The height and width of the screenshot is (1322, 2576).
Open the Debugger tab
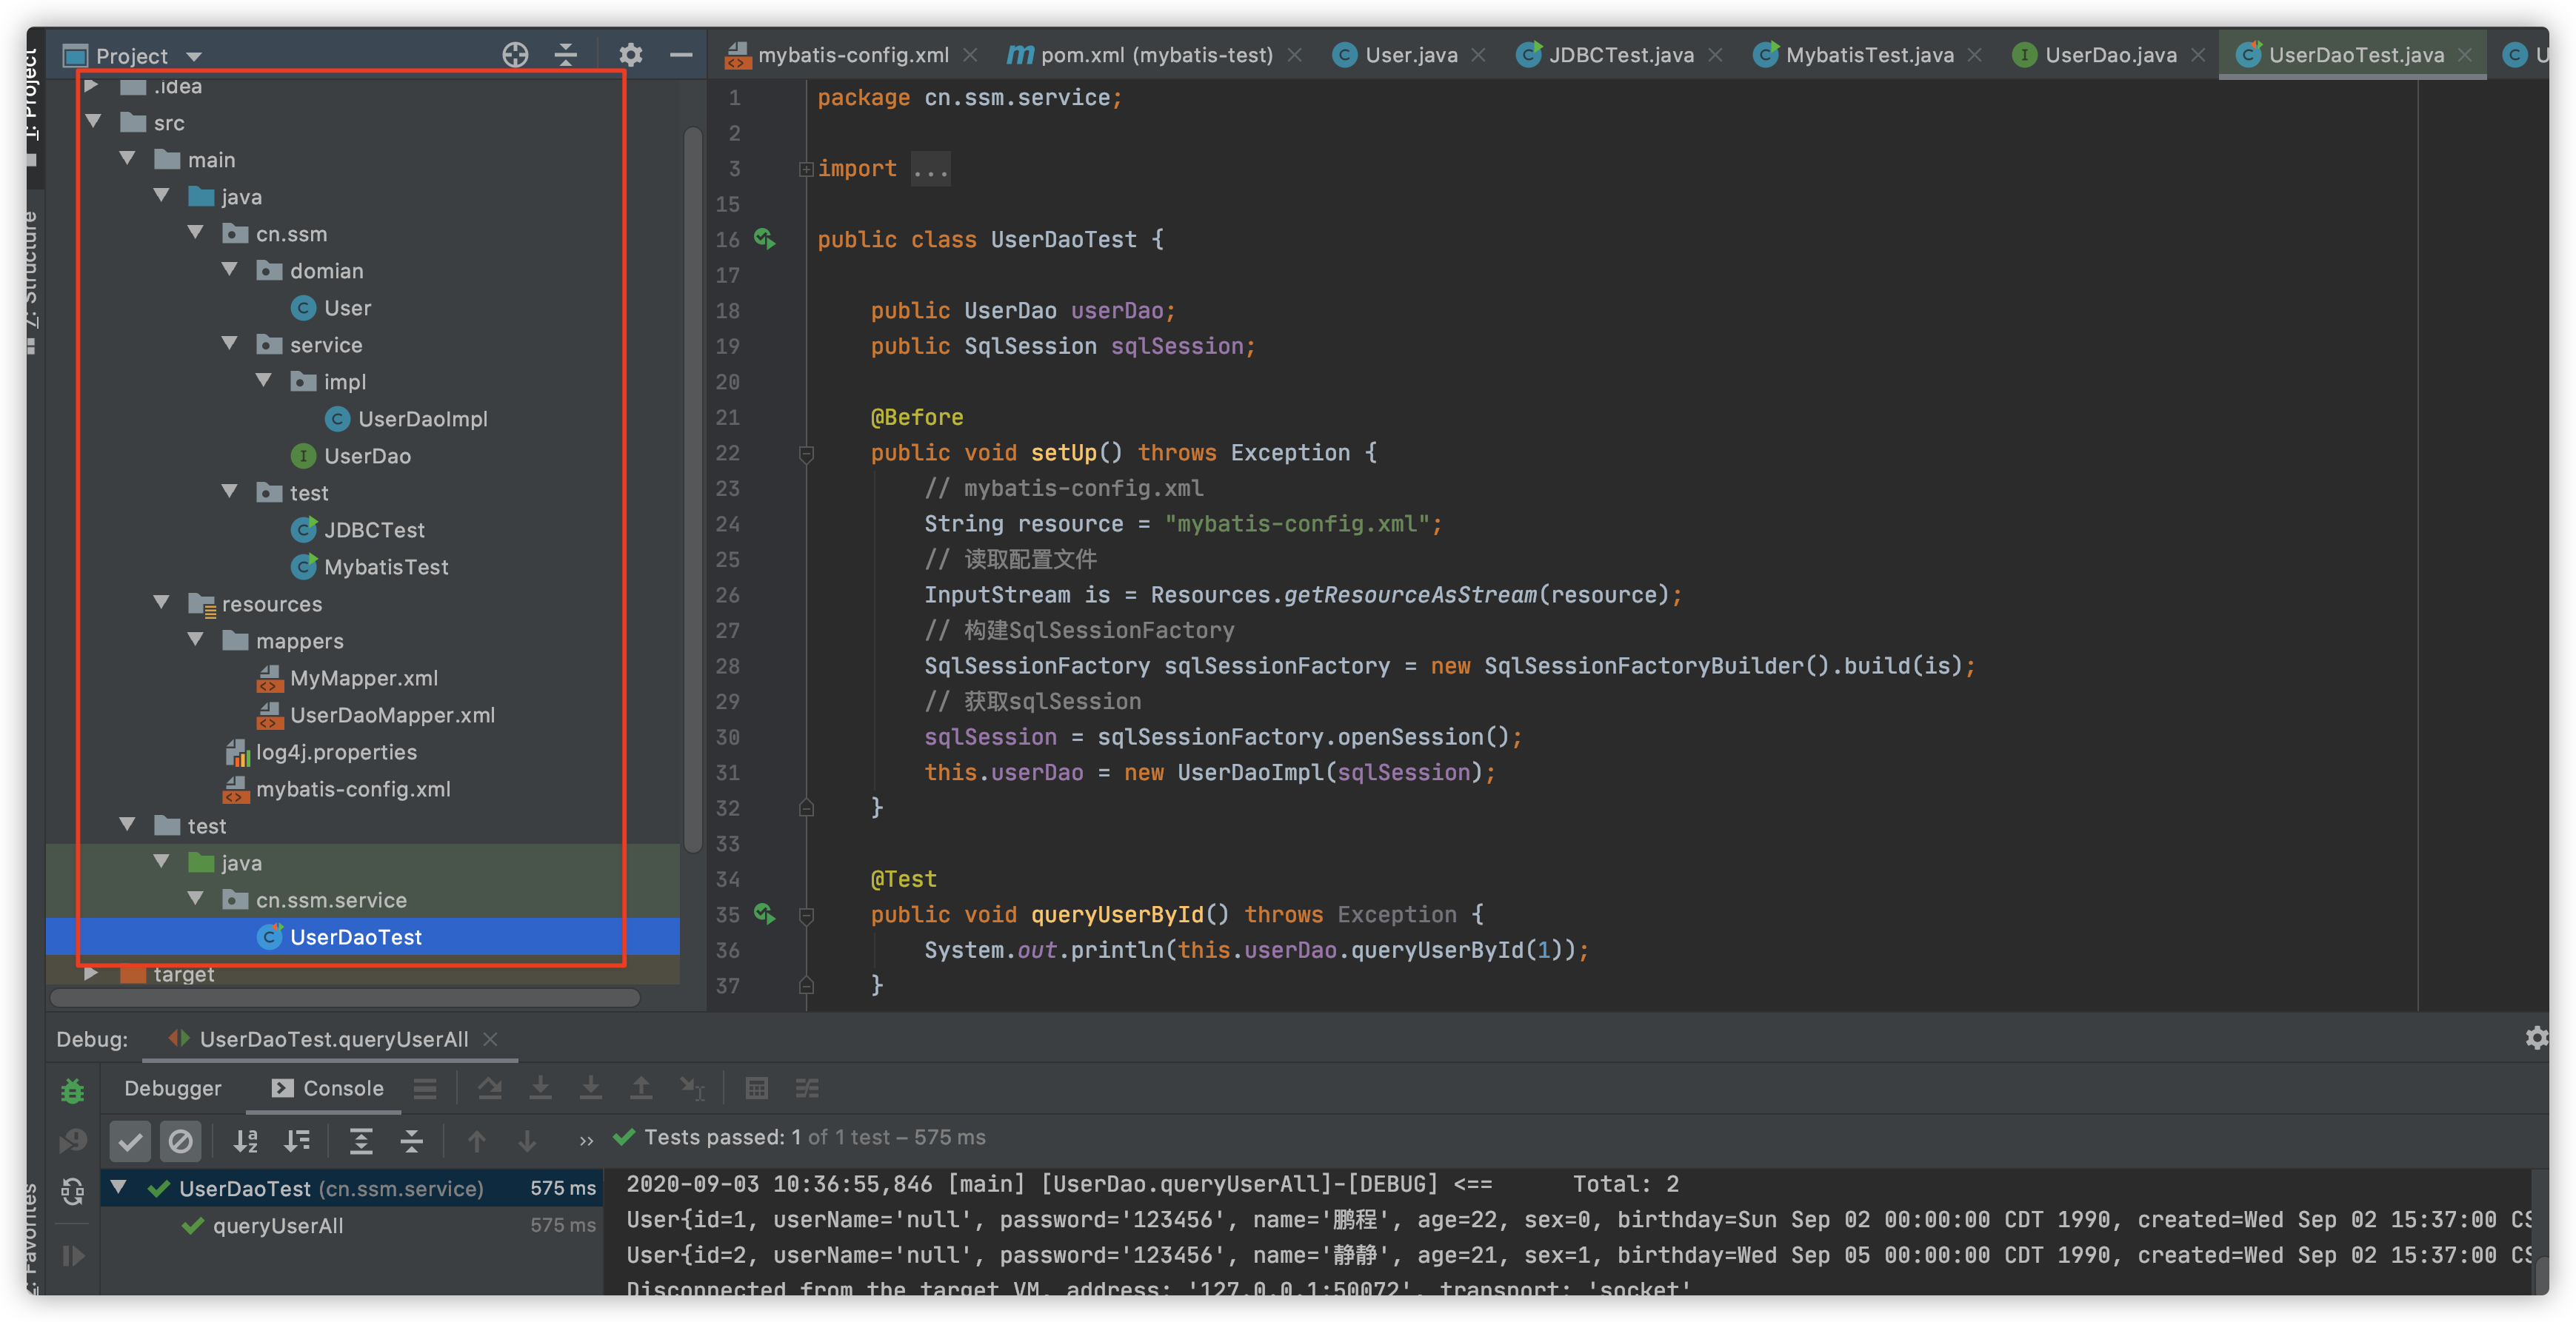tap(173, 1088)
